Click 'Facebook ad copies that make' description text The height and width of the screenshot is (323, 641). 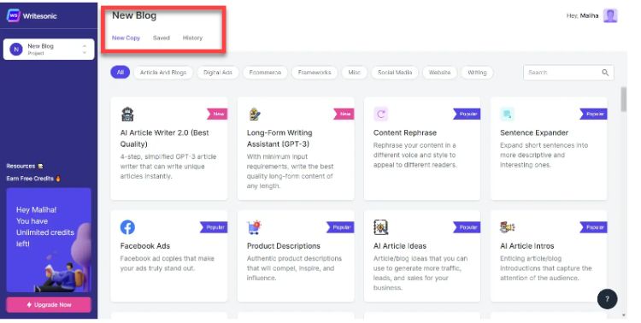[x=168, y=259]
